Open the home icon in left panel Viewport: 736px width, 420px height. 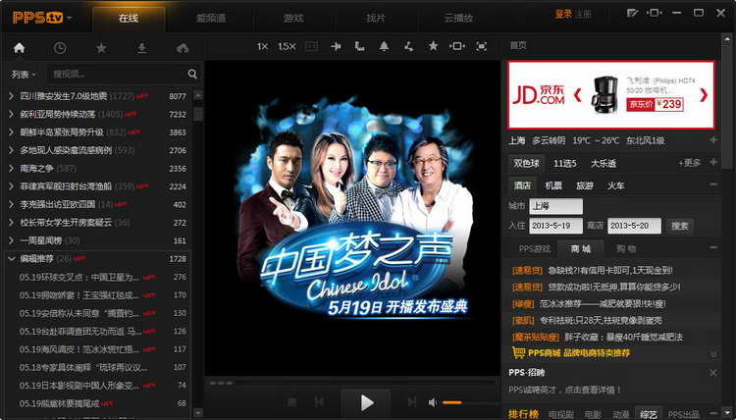(20, 48)
